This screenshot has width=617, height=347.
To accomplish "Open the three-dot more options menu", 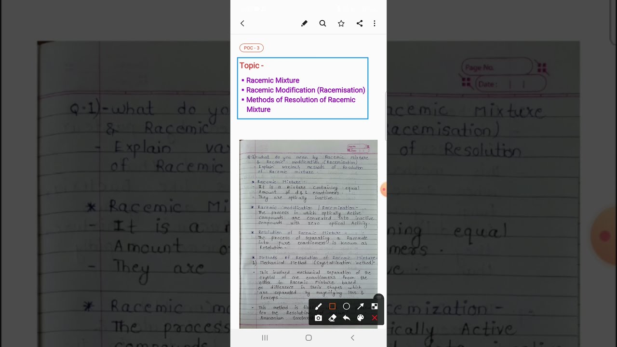I will [x=375, y=23].
